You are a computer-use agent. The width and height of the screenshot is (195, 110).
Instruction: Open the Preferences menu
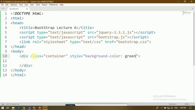coord(54,5)
